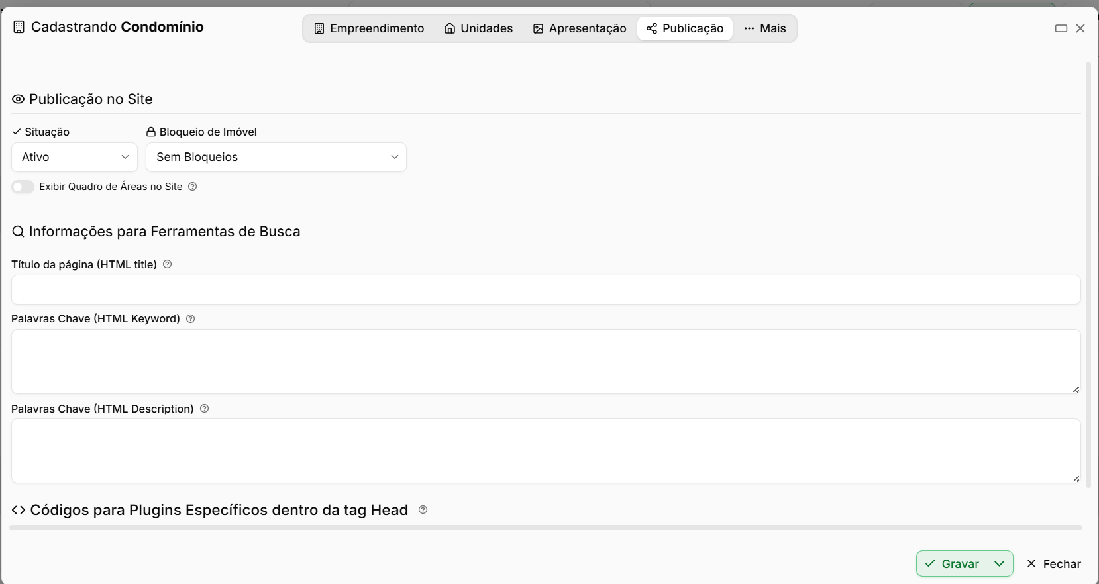Expand the Gravar button options arrow
Screen dimensions: 1099x584
[x=1000, y=563]
